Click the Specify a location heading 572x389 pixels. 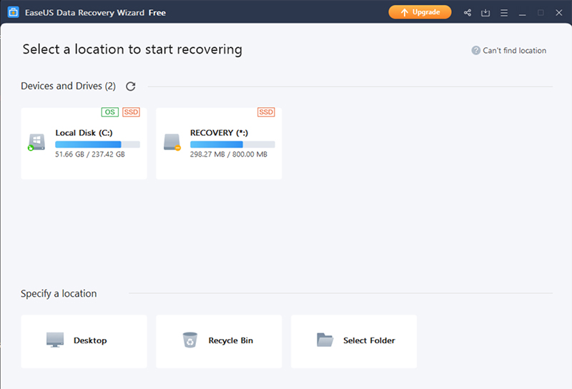pyautogui.click(x=59, y=294)
